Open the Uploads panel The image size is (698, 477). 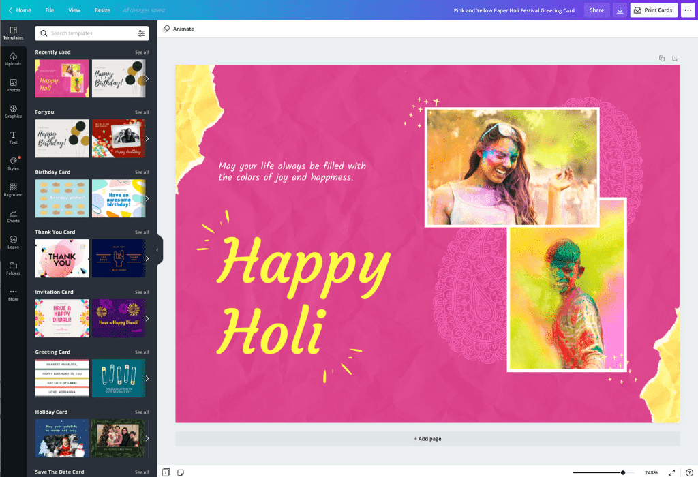tap(13, 61)
